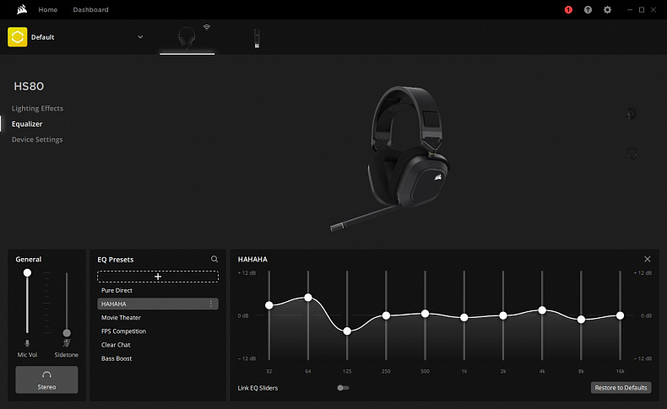667x409 pixels.
Task: Click the 16k EQ slider knob
Action: click(x=621, y=315)
